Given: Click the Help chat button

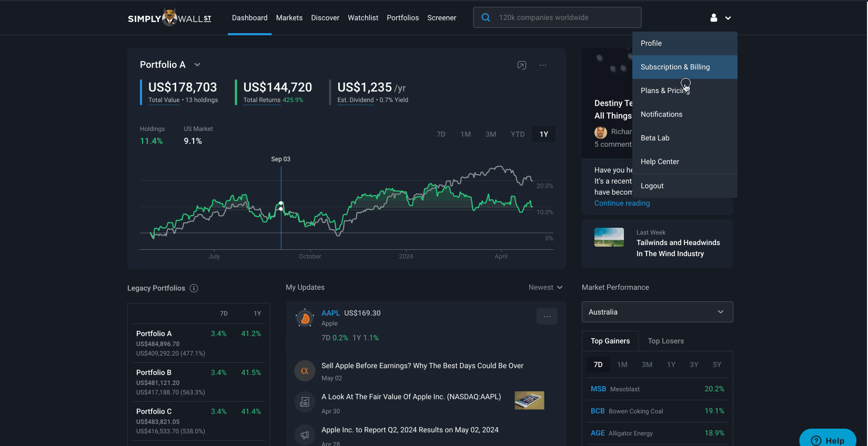Looking at the screenshot, I should 828,439.
